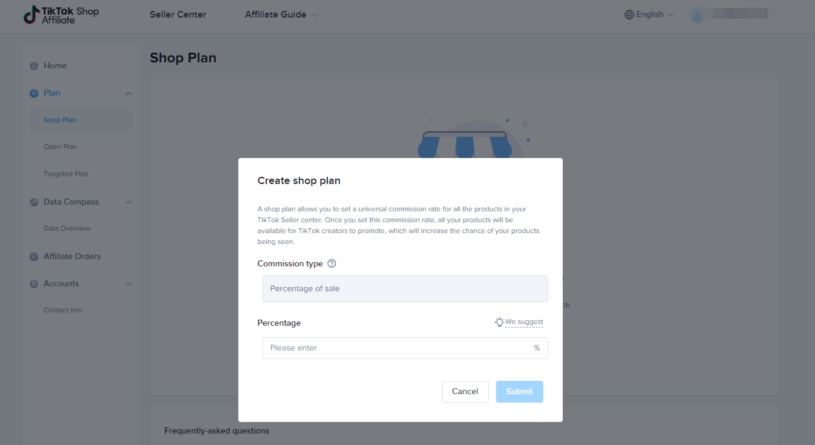
Task: Open the Seller Center menu item
Action: (x=178, y=15)
